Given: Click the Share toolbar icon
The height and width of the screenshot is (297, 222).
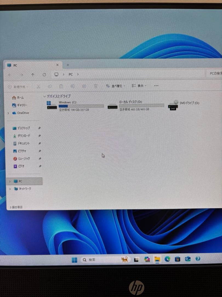Looking at the screenshot, I should [x=84, y=86].
